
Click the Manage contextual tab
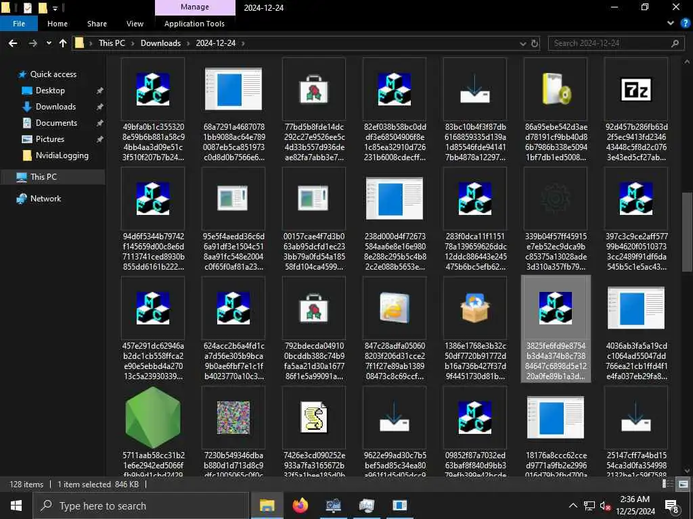coord(195,7)
